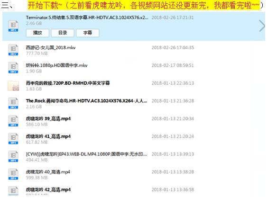267x198 pixels.
Task: Open 肖申克的救赎.720P.BD-RMHD folder entry
Action: click(68, 83)
